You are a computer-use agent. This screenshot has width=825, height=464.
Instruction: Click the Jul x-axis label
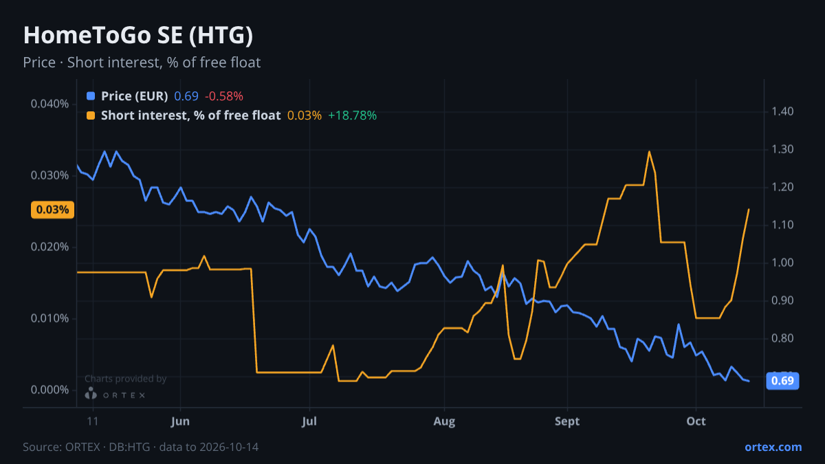[x=309, y=421]
